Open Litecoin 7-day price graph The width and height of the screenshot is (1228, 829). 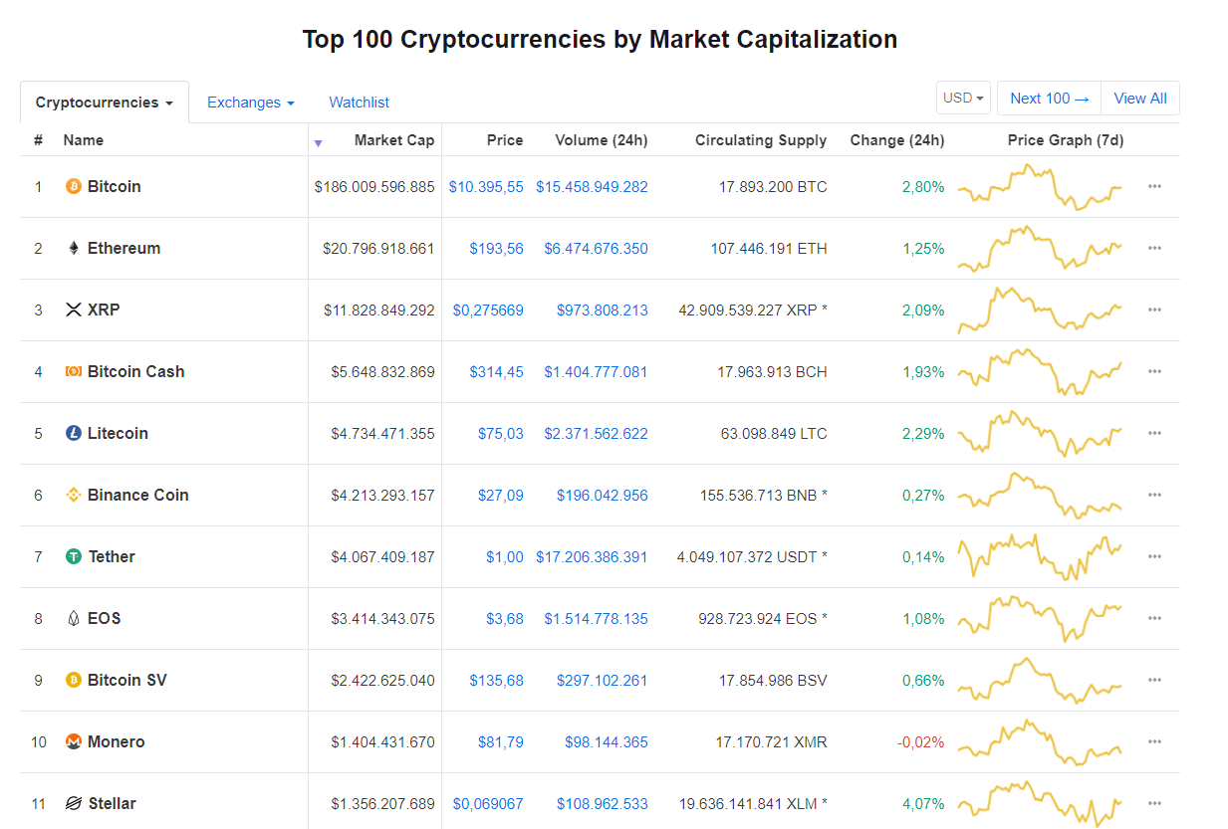tap(1040, 433)
